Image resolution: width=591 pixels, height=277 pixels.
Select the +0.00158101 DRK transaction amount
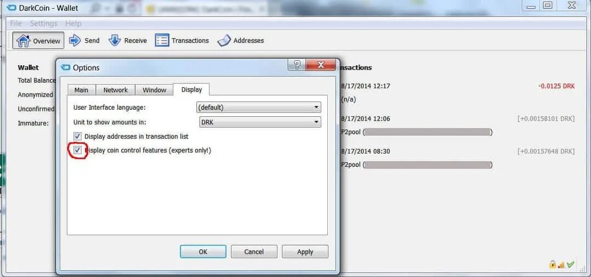click(x=546, y=118)
